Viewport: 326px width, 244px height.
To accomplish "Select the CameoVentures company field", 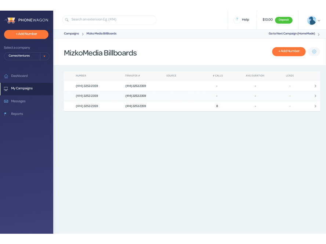I will click(26, 56).
